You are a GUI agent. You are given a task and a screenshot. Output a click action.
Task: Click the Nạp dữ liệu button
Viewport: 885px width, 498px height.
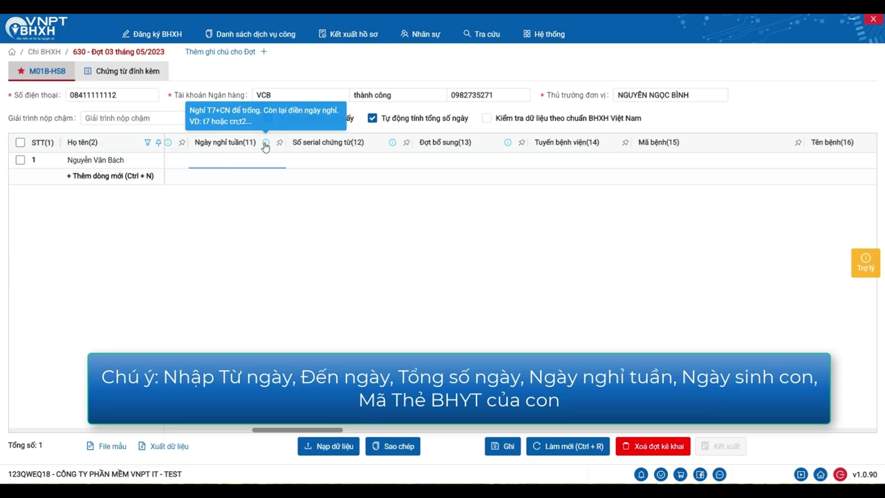[328, 446]
